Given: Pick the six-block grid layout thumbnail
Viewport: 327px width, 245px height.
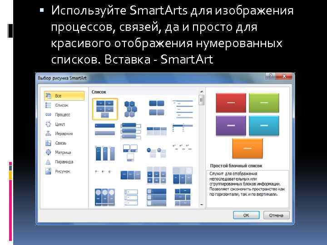Looking at the screenshot, I should [x=157, y=175].
